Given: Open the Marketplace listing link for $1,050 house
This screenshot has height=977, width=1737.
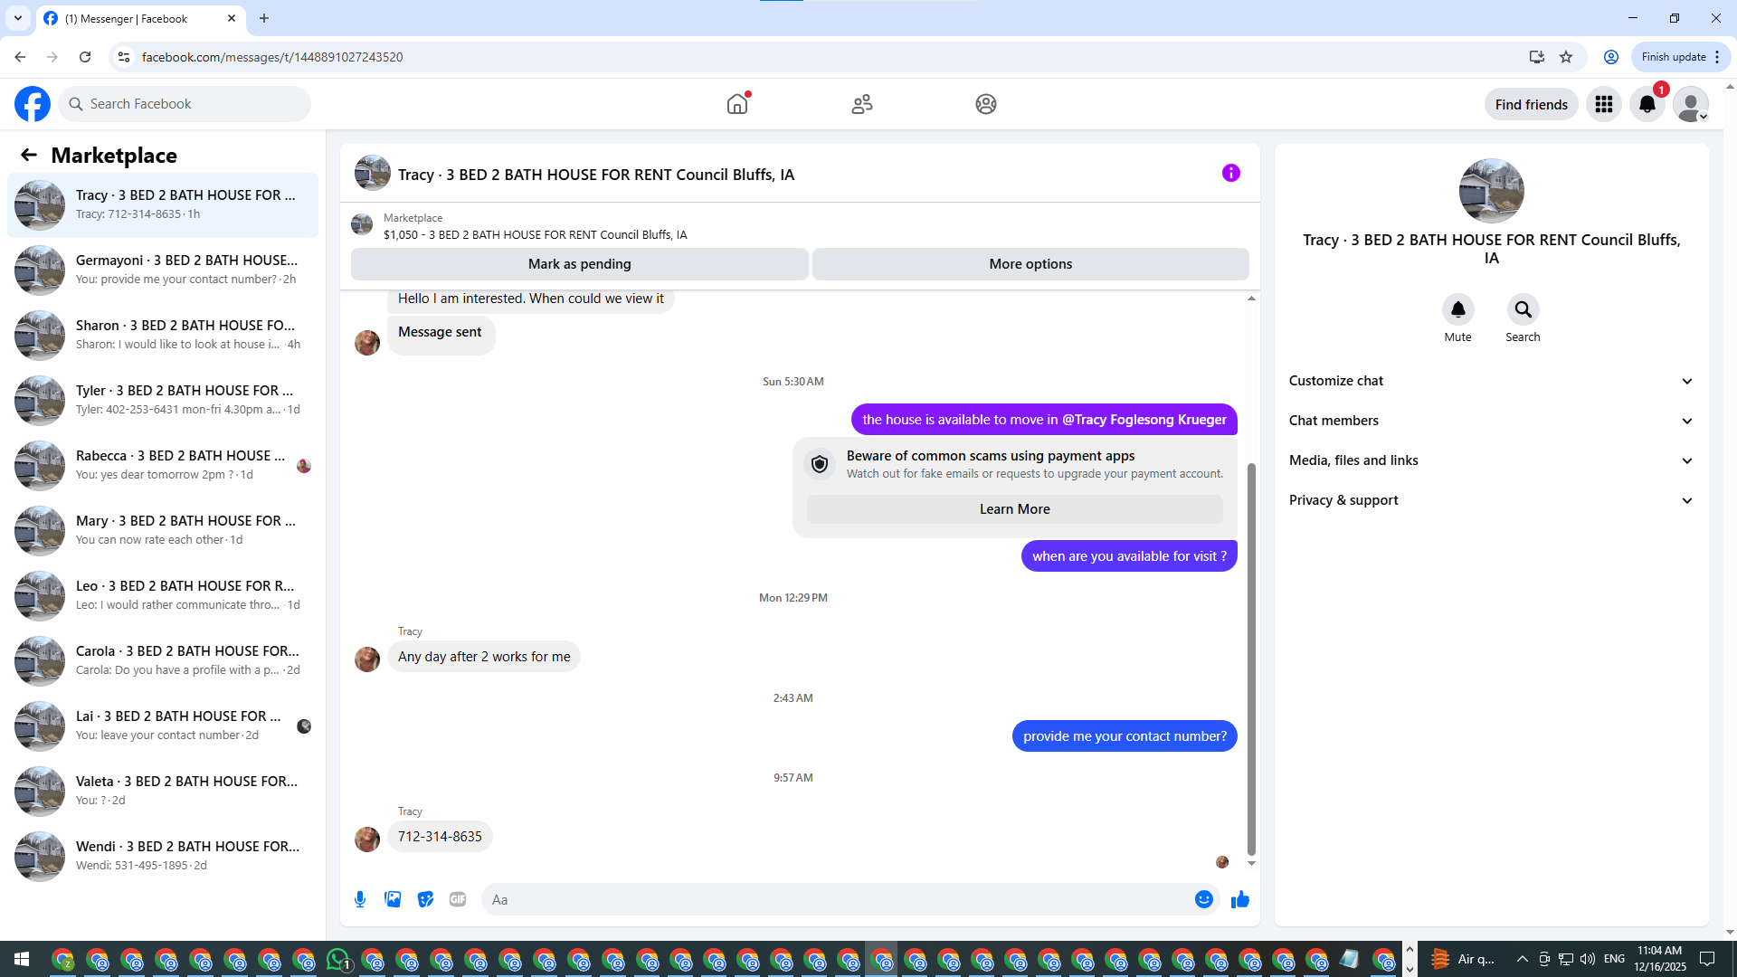Looking at the screenshot, I should click(535, 234).
